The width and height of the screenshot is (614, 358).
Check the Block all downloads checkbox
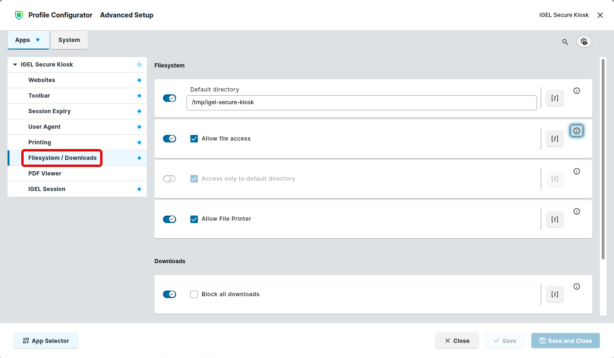(194, 294)
